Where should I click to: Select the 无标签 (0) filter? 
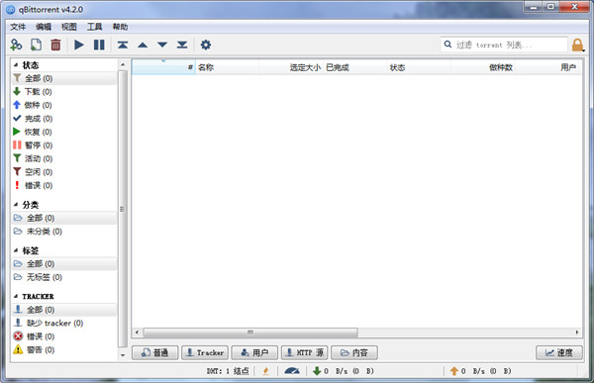tap(64, 277)
